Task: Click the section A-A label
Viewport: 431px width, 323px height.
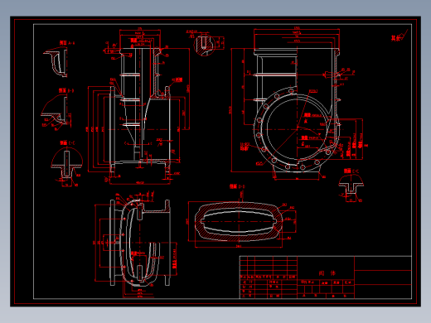Action: [67, 43]
